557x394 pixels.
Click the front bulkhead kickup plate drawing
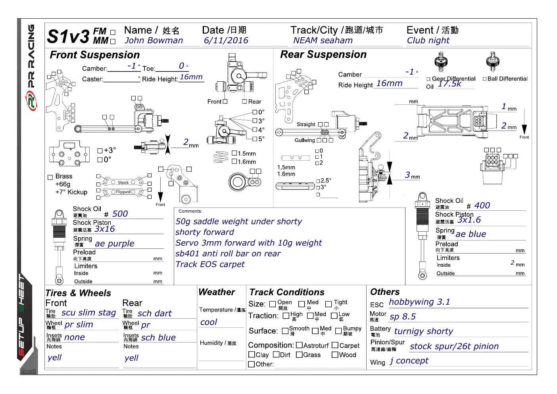(70, 153)
